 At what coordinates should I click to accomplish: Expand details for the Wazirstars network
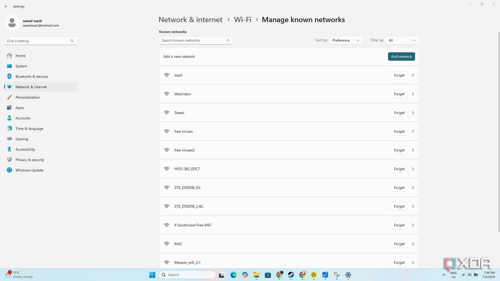coord(413,94)
